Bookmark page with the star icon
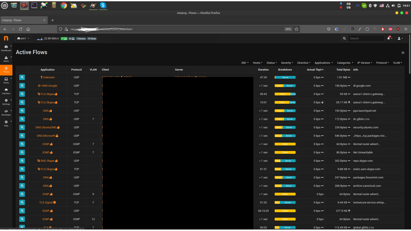411x231 pixels. (296, 29)
